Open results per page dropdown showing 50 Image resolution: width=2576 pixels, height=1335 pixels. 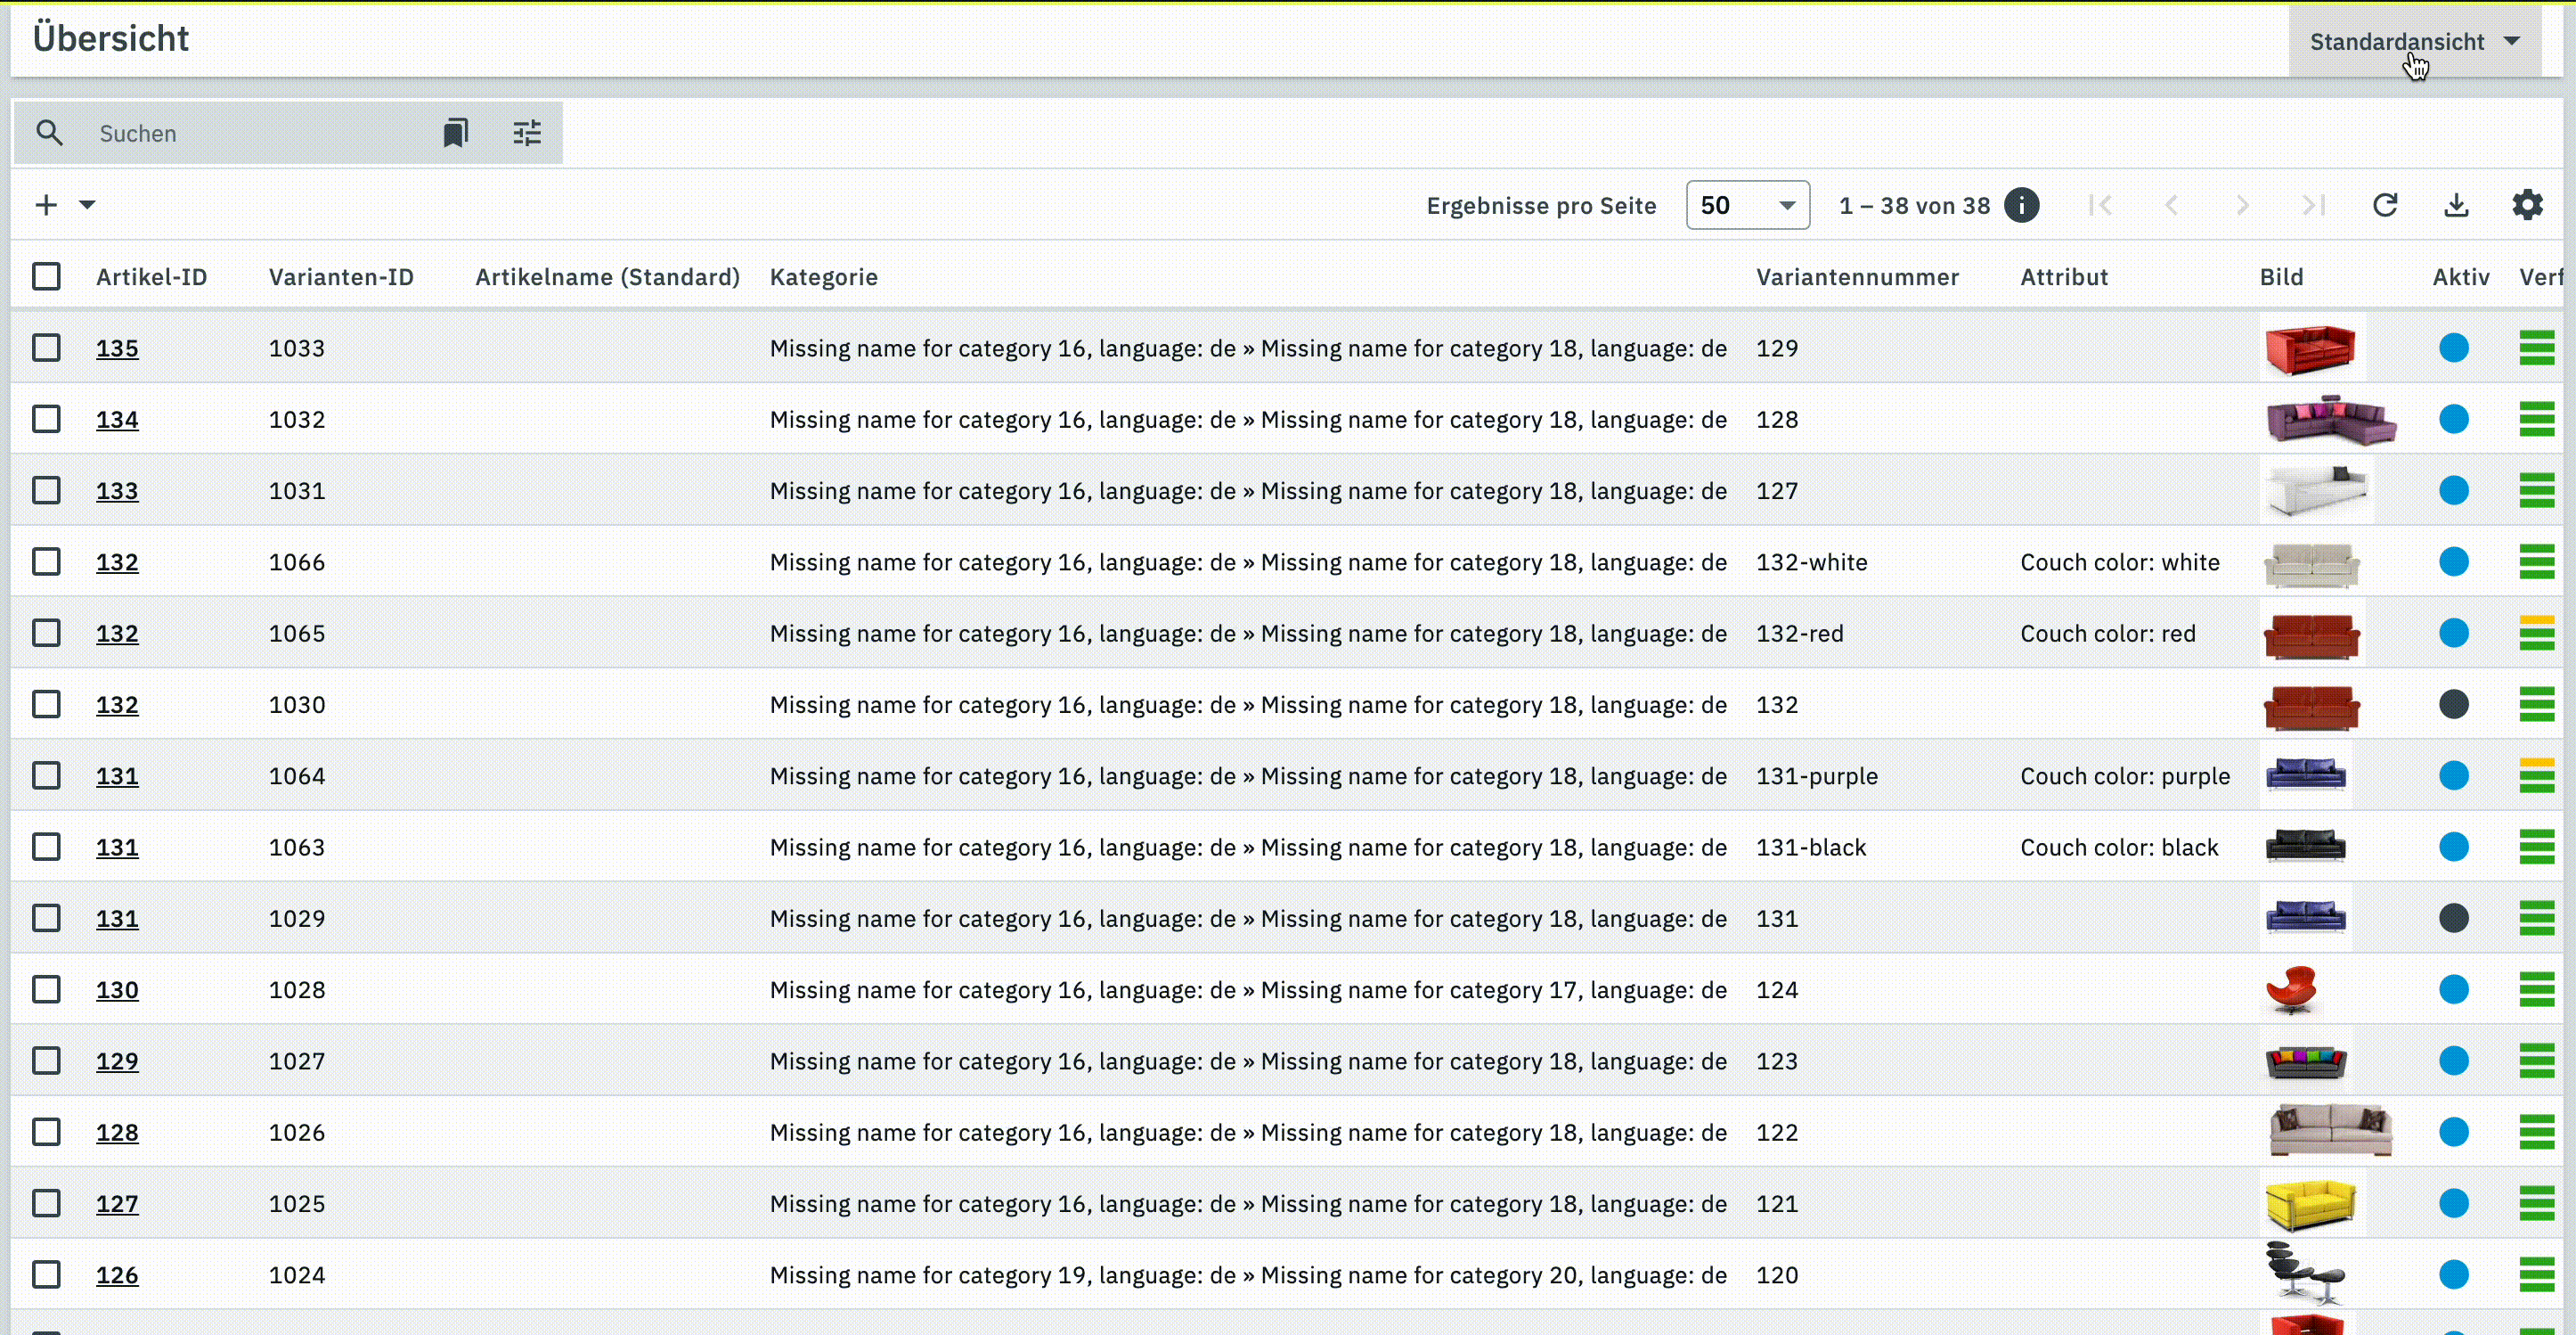pos(1747,205)
